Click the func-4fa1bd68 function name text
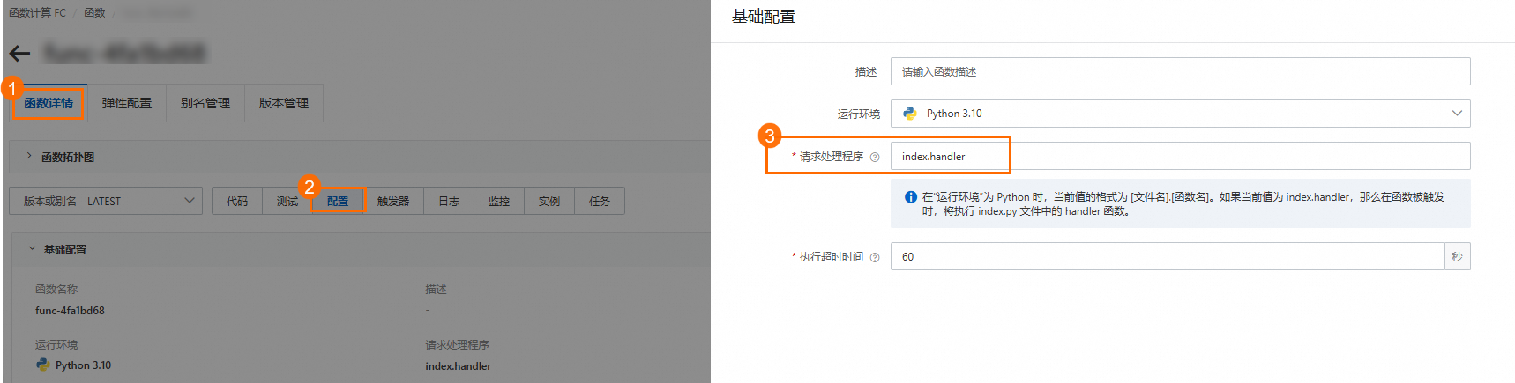Viewport: 1515px width, 383px height. [70, 311]
